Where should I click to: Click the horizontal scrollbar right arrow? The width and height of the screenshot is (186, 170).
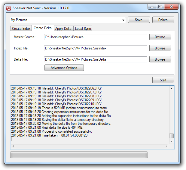[x=166, y=146]
